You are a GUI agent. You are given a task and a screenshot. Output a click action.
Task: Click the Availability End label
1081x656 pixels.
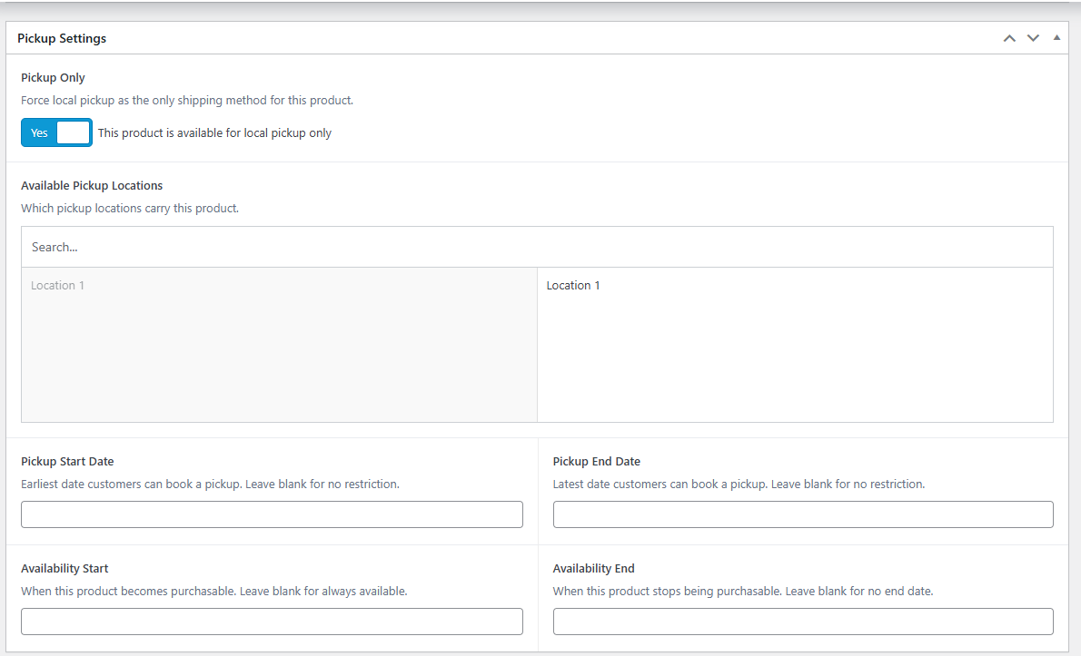(593, 569)
